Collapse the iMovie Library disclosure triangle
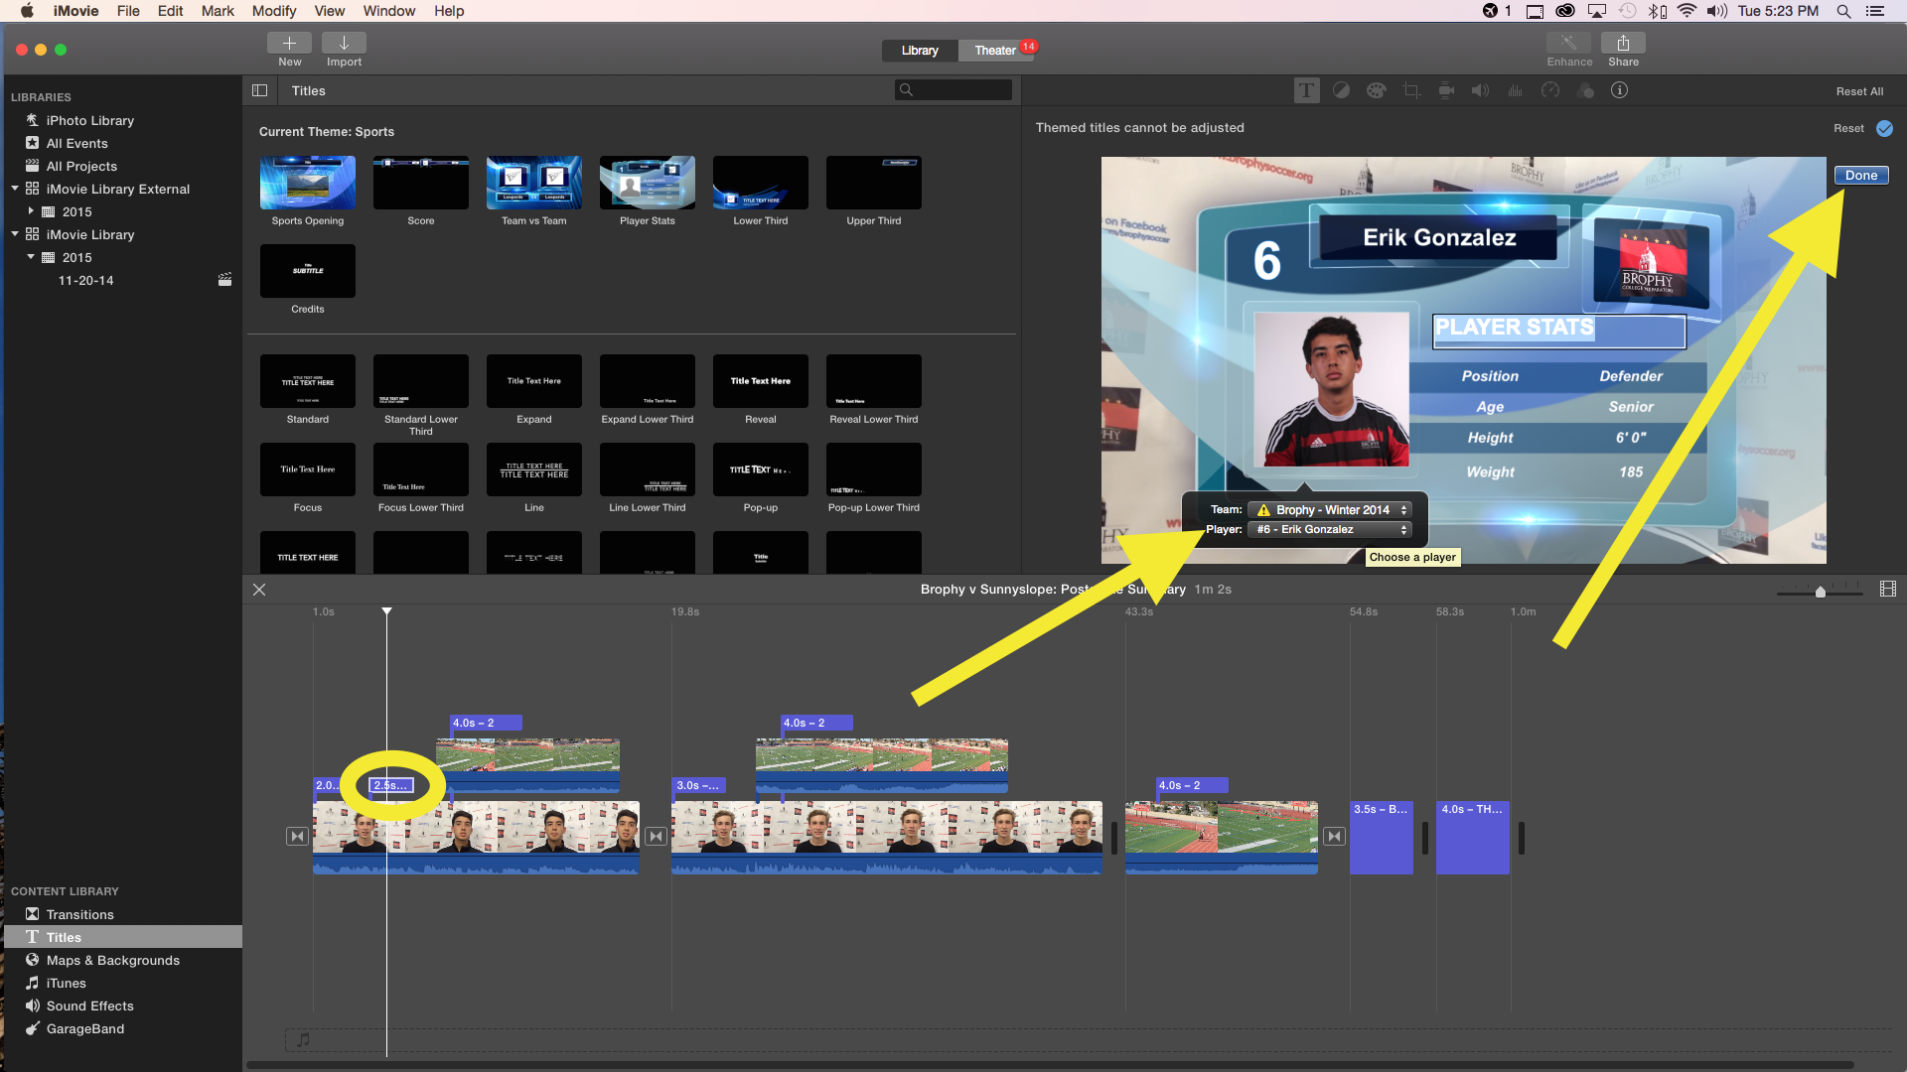This screenshot has height=1072, width=1907. [15, 233]
